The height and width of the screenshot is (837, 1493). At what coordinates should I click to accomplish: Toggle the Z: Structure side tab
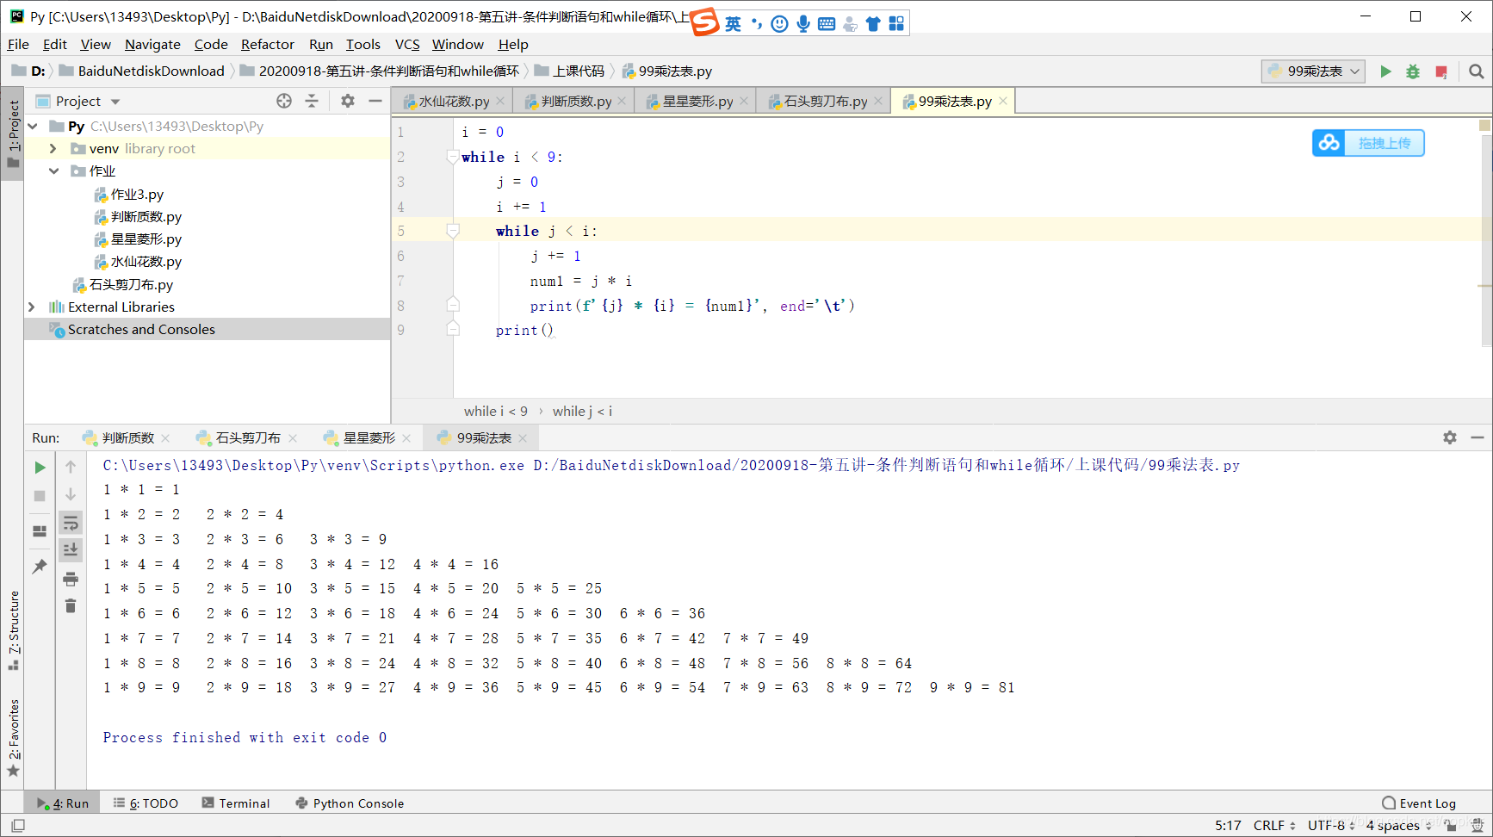[13, 630]
